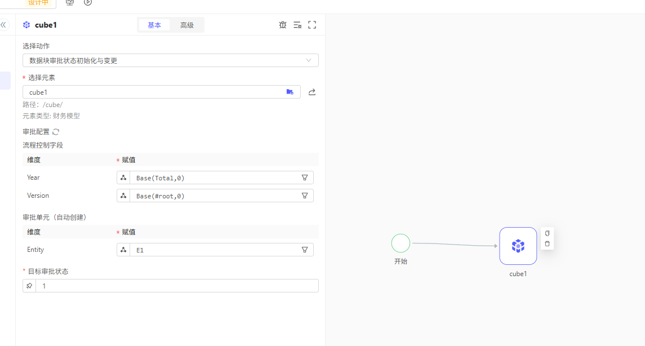
Task: Select the 基本 tab
Action: pyautogui.click(x=154, y=25)
